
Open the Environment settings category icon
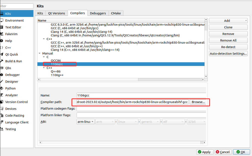click(x=1, y=20)
